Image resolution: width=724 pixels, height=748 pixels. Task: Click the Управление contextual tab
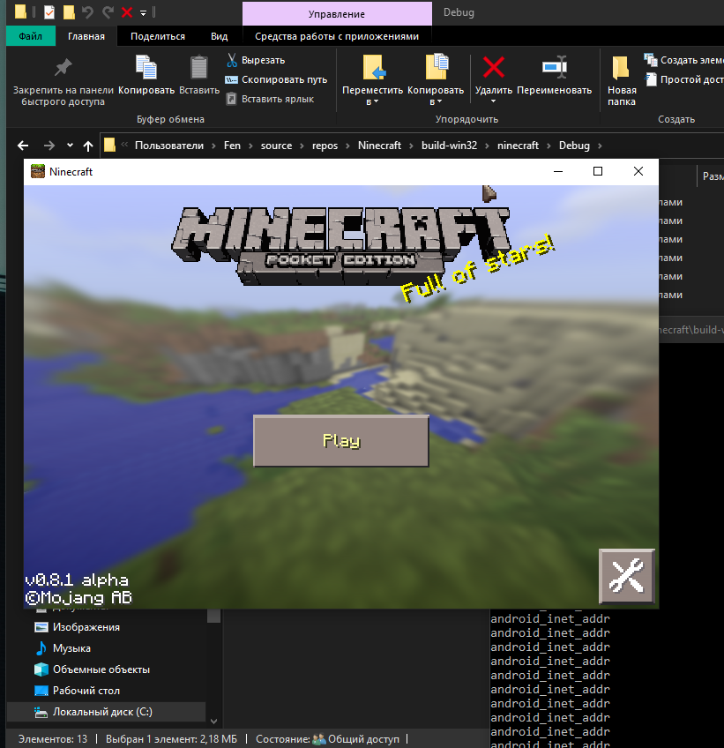coord(337,14)
